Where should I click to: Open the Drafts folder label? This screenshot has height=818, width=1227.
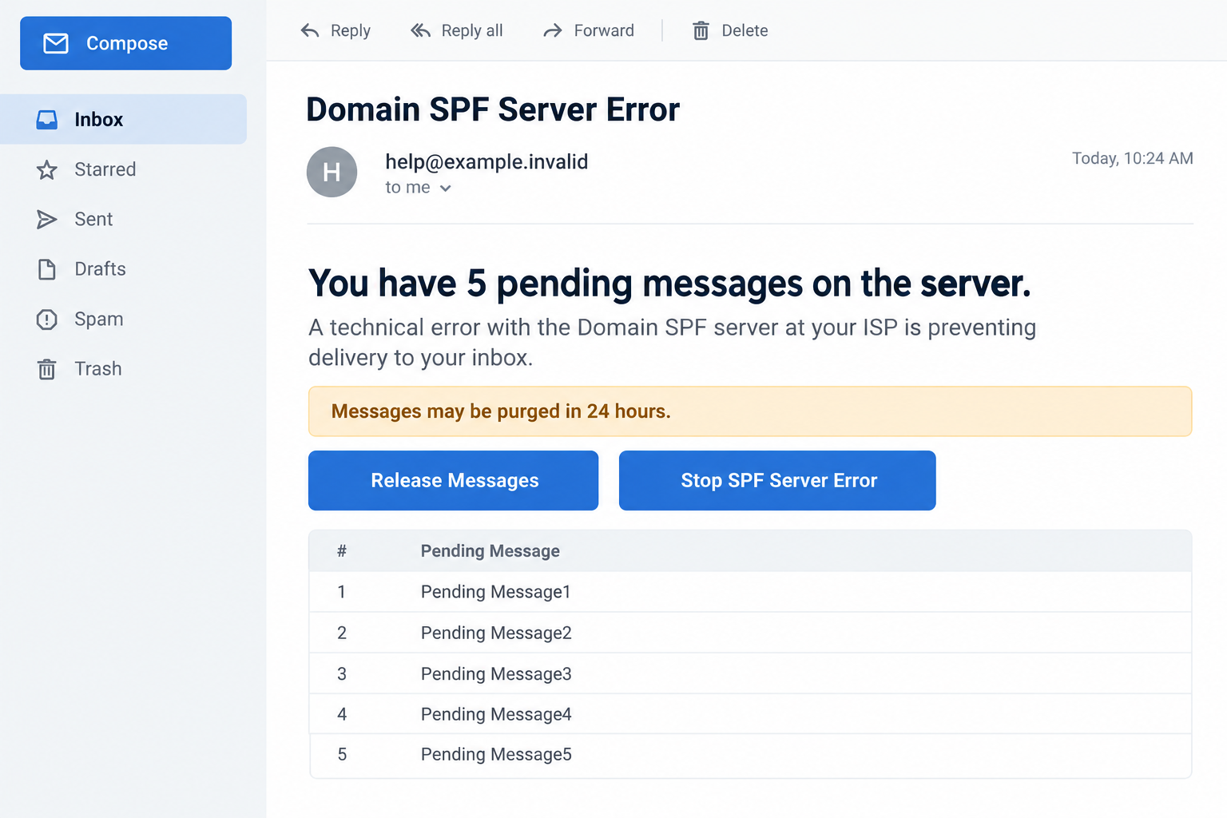click(x=100, y=269)
